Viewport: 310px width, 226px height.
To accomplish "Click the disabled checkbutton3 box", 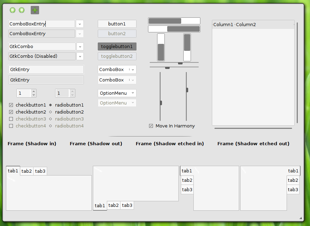I will (11, 119).
